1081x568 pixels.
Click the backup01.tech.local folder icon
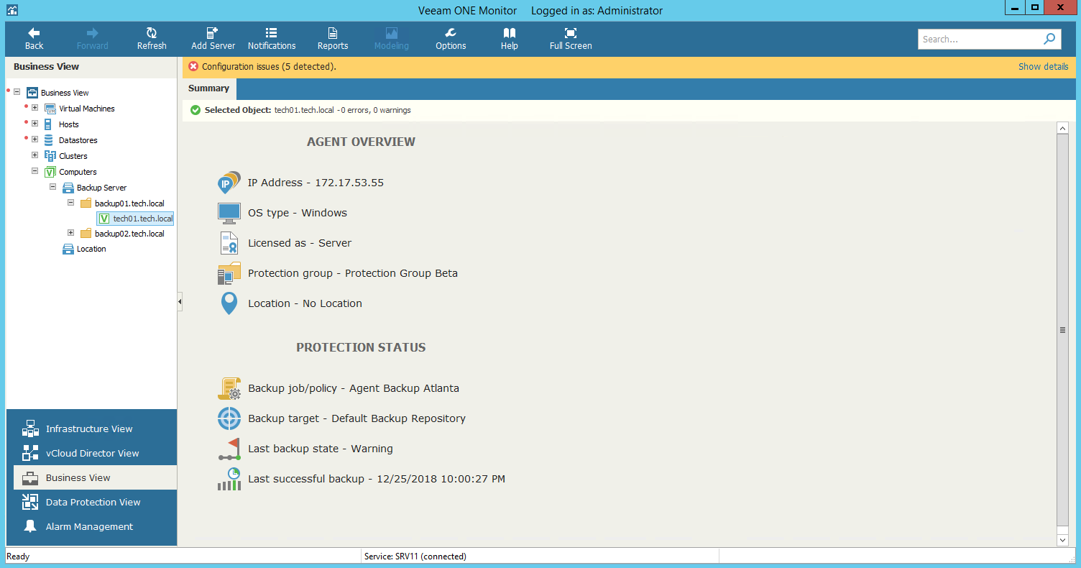click(86, 203)
